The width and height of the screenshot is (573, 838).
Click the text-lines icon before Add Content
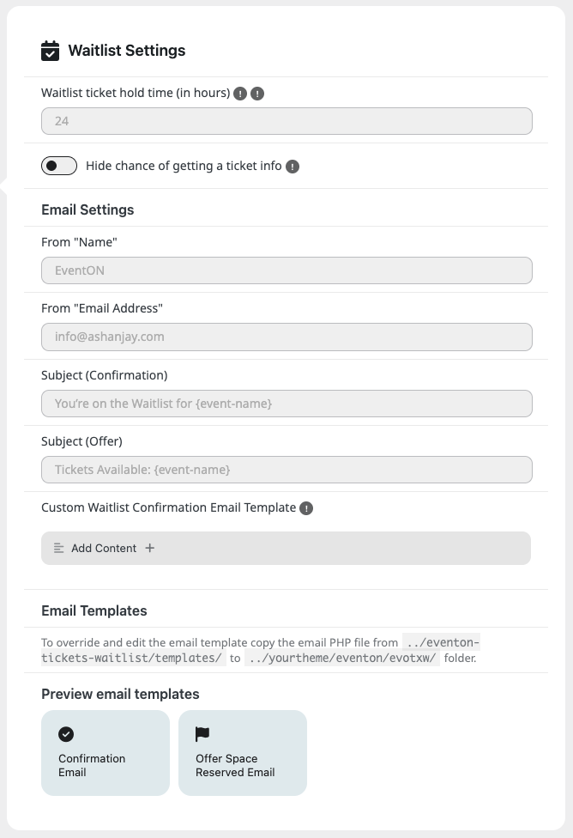tap(59, 548)
